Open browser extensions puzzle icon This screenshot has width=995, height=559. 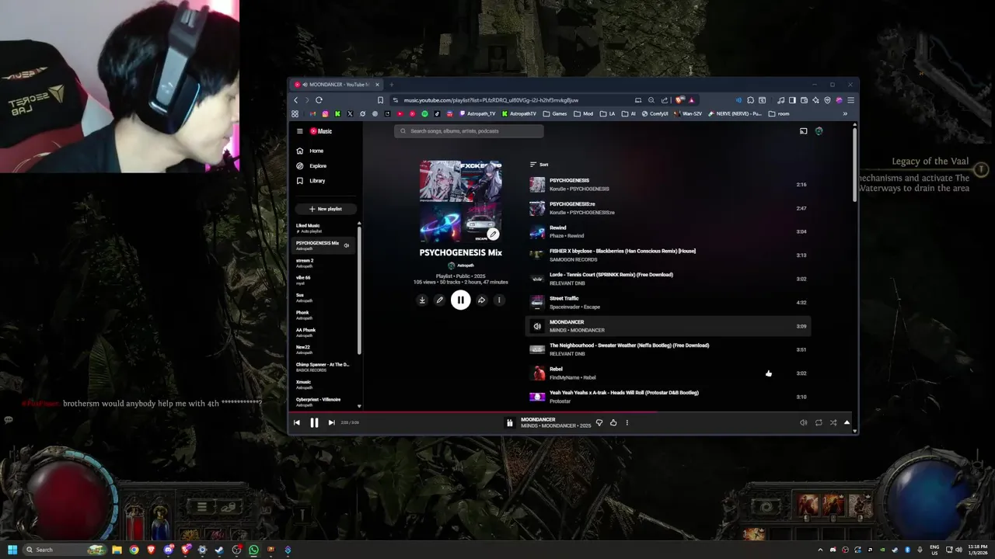(750, 100)
